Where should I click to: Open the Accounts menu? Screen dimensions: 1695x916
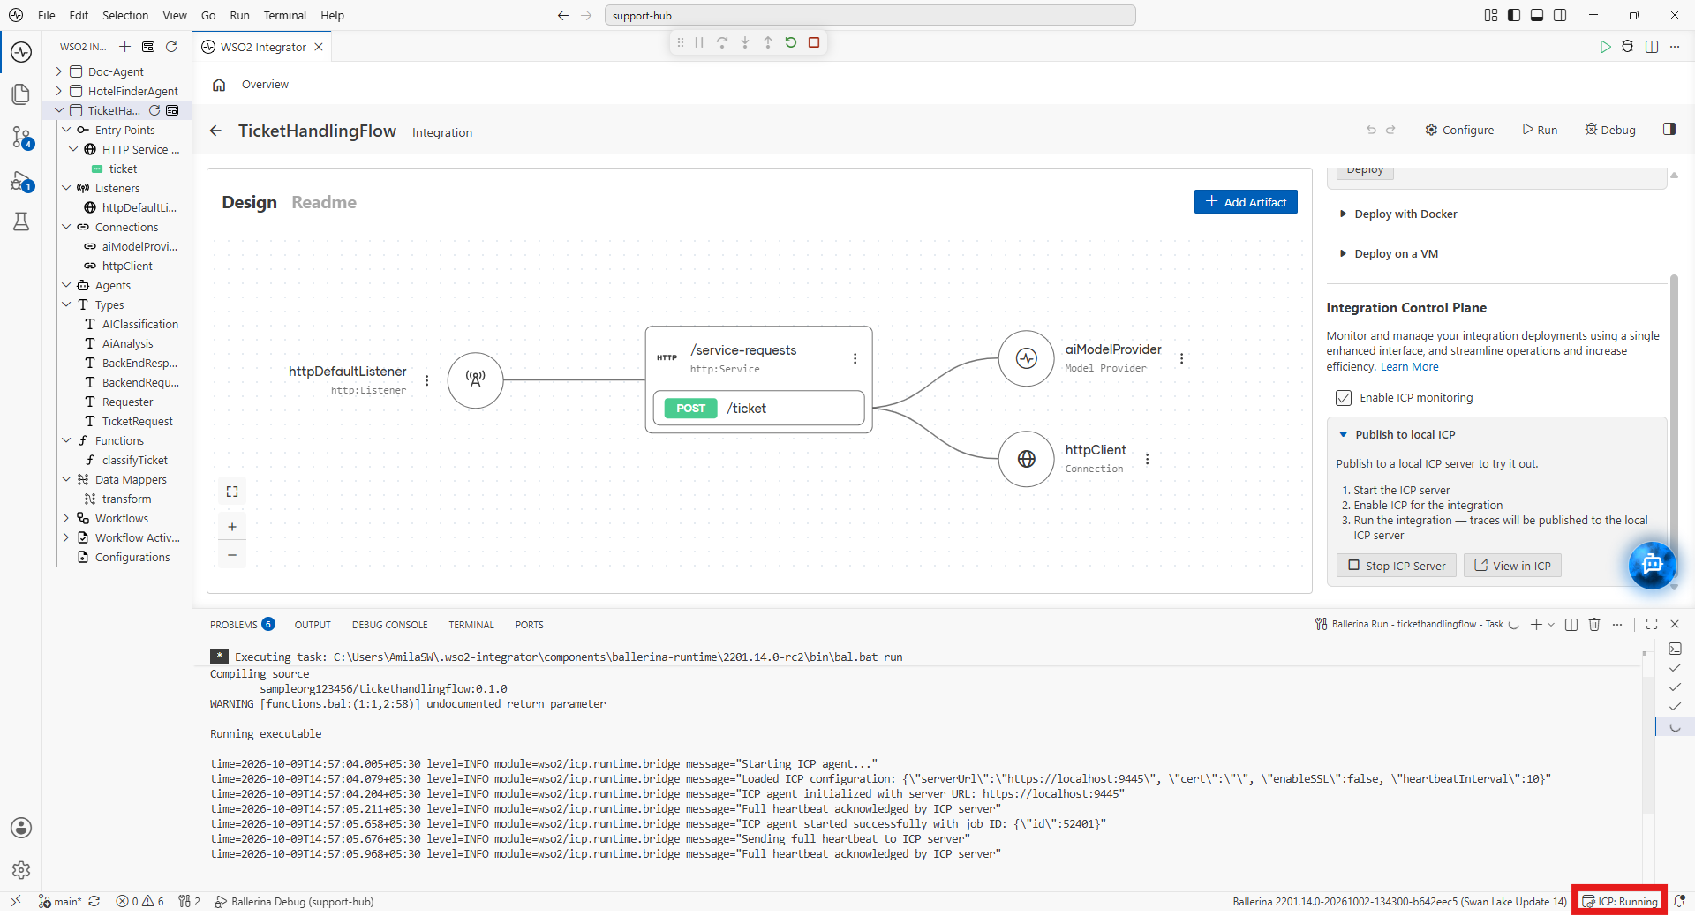(x=21, y=828)
